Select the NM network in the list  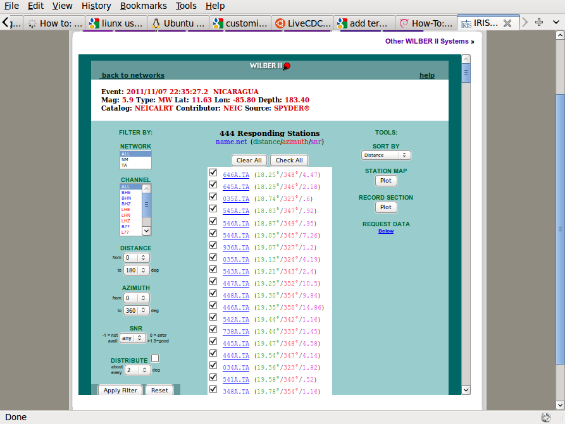[135, 159]
